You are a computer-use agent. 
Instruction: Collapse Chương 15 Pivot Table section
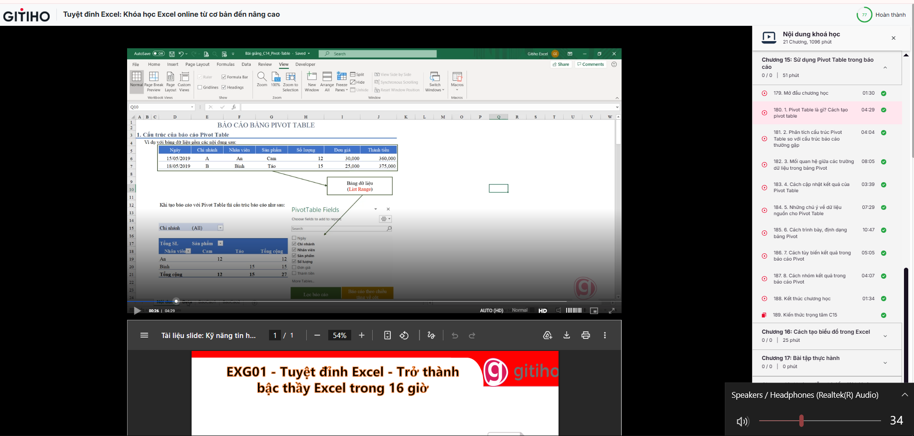point(885,67)
